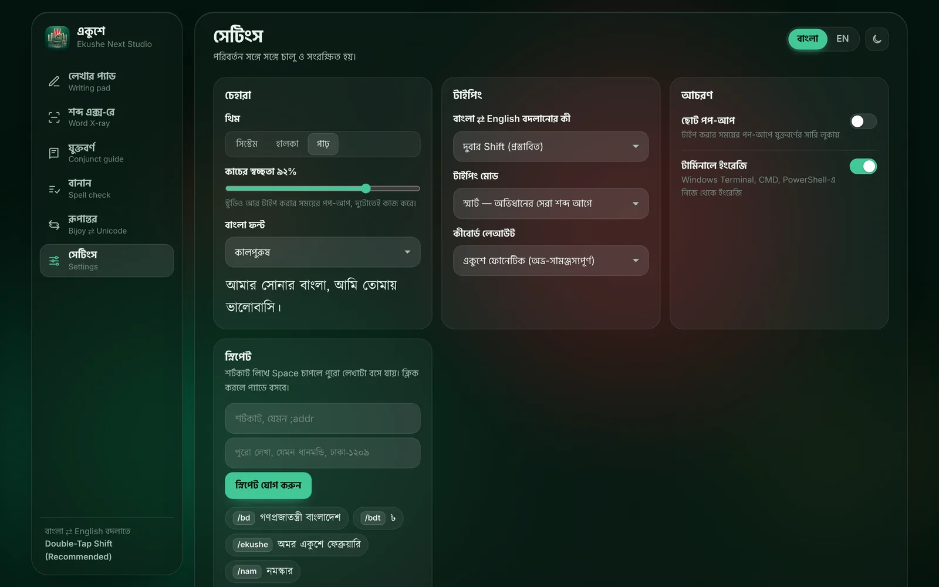This screenshot has height=587, width=939.
Task: Click the Conjunct guide book icon
Action: coord(54,153)
